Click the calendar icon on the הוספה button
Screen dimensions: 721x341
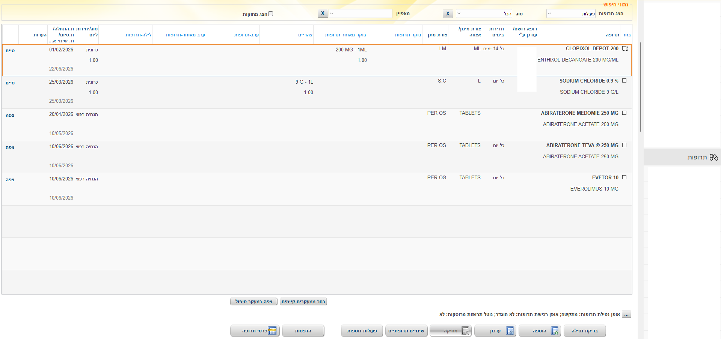pyautogui.click(x=554, y=331)
